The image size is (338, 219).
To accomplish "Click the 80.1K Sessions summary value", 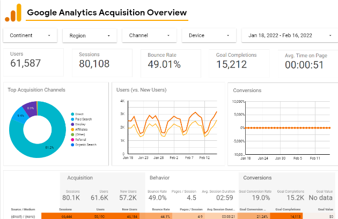I will [x=71, y=198].
